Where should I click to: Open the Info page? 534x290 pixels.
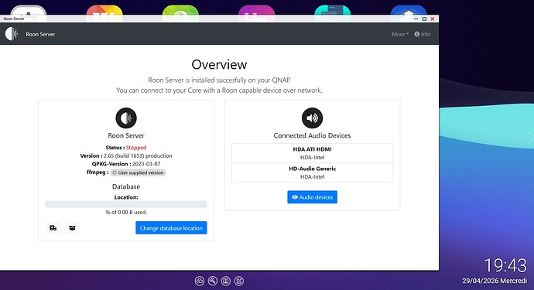[423, 34]
